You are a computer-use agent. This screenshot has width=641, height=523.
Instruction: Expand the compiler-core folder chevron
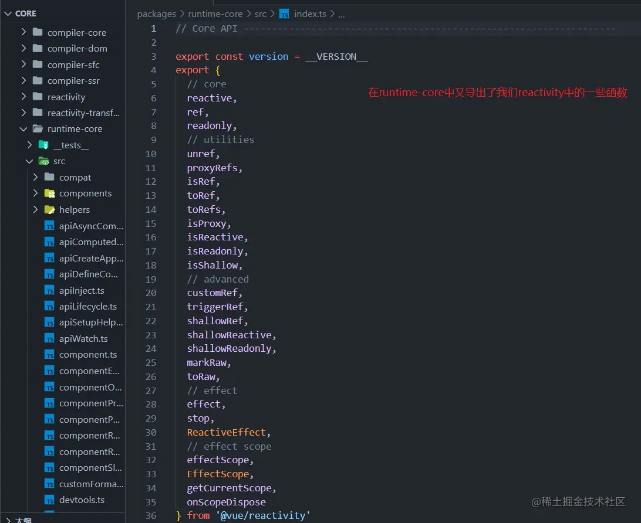pyautogui.click(x=23, y=32)
